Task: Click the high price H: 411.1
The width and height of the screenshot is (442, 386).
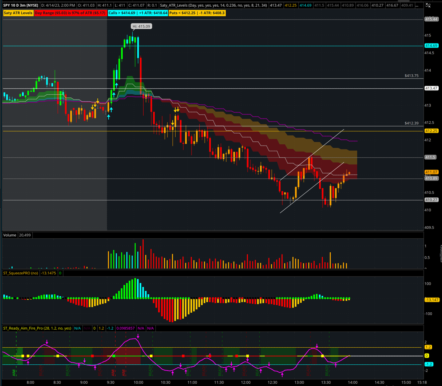Action: [105, 6]
